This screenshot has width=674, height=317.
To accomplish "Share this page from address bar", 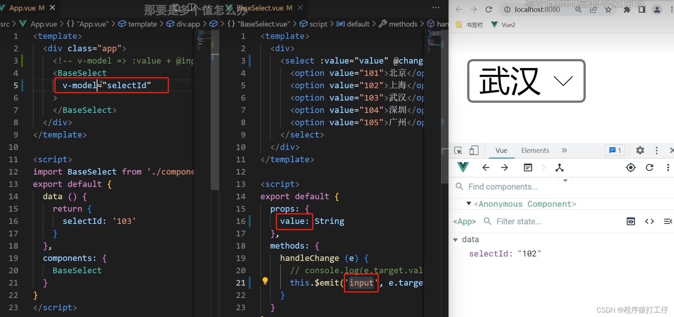I will 594,10.
